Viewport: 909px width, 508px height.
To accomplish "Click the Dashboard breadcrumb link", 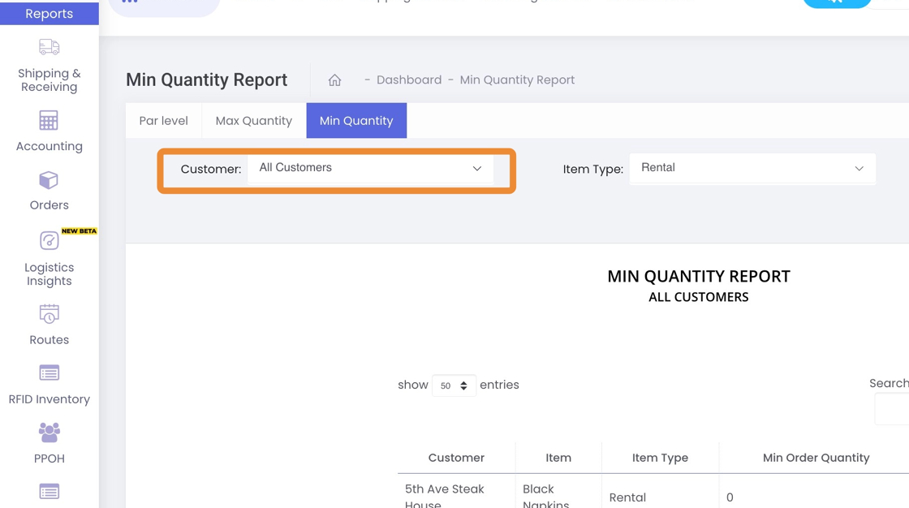I will pyautogui.click(x=409, y=80).
